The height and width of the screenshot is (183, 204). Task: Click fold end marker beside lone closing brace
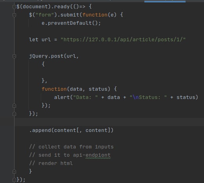(14, 172)
